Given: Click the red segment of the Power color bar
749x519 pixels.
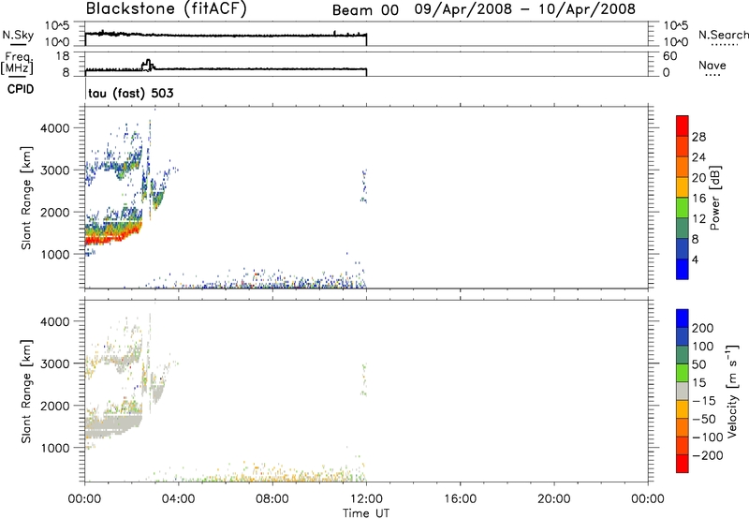Looking at the screenshot, I should coord(683,126).
